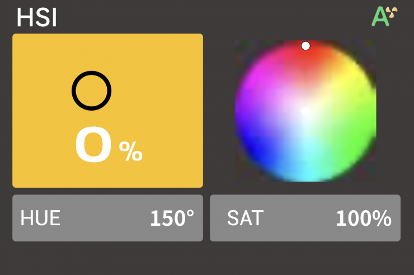Click the HSI mode title
Screen dimensions: 414x275
(36, 17)
